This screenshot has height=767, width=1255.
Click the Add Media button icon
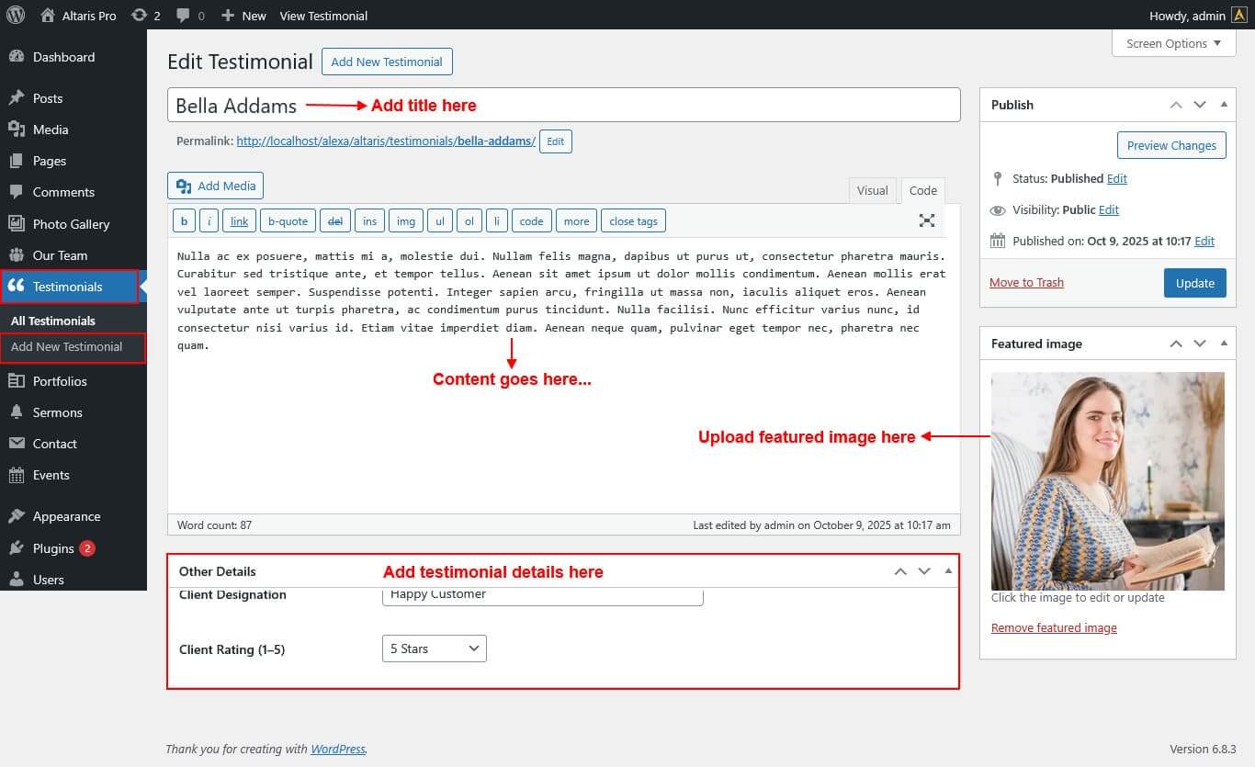(x=185, y=186)
